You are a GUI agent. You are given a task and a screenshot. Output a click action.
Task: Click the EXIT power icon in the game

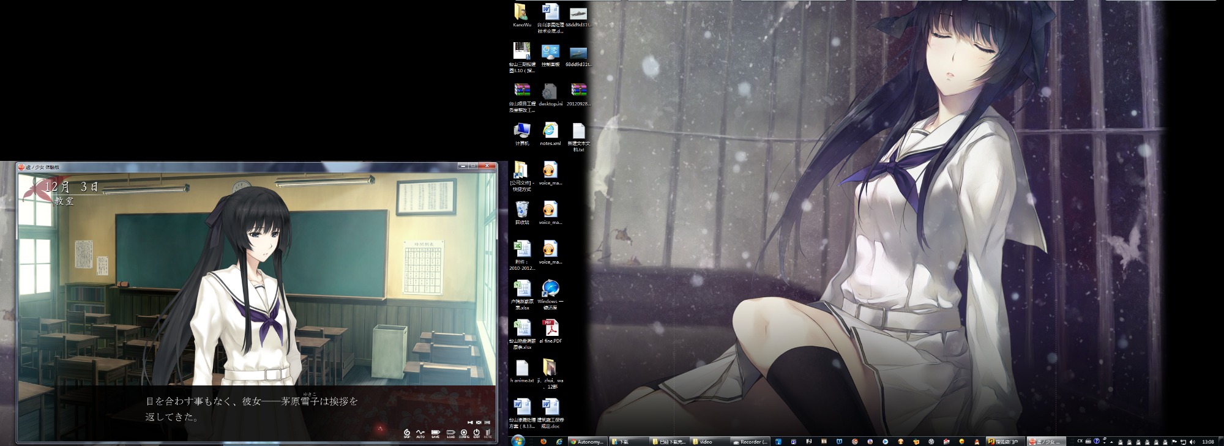[477, 434]
